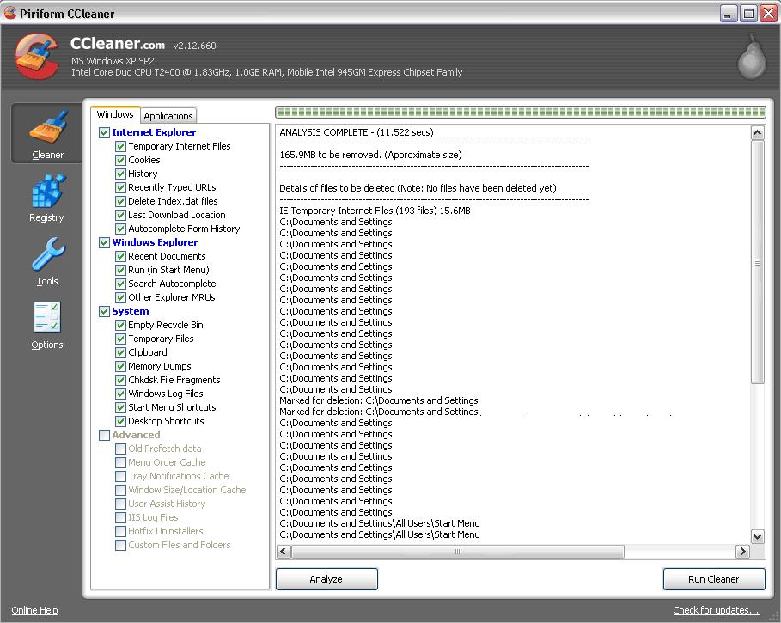Click the green analysis progress bar
The image size is (781, 623).
click(x=521, y=112)
